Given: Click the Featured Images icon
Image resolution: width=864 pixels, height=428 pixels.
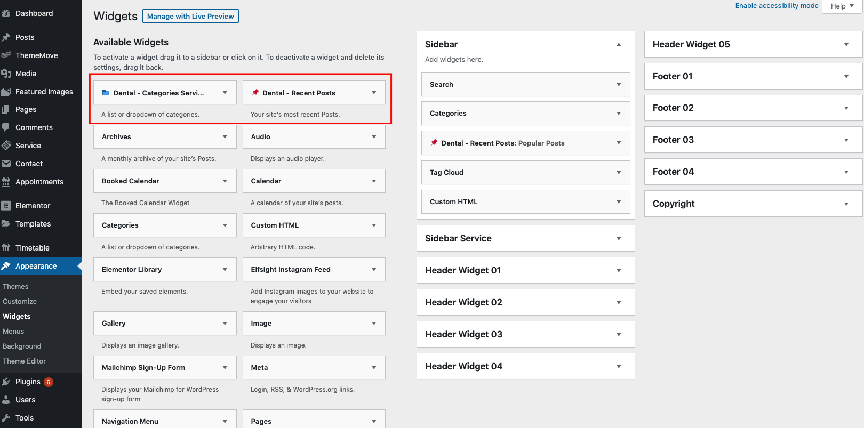Looking at the screenshot, I should tap(6, 92).
